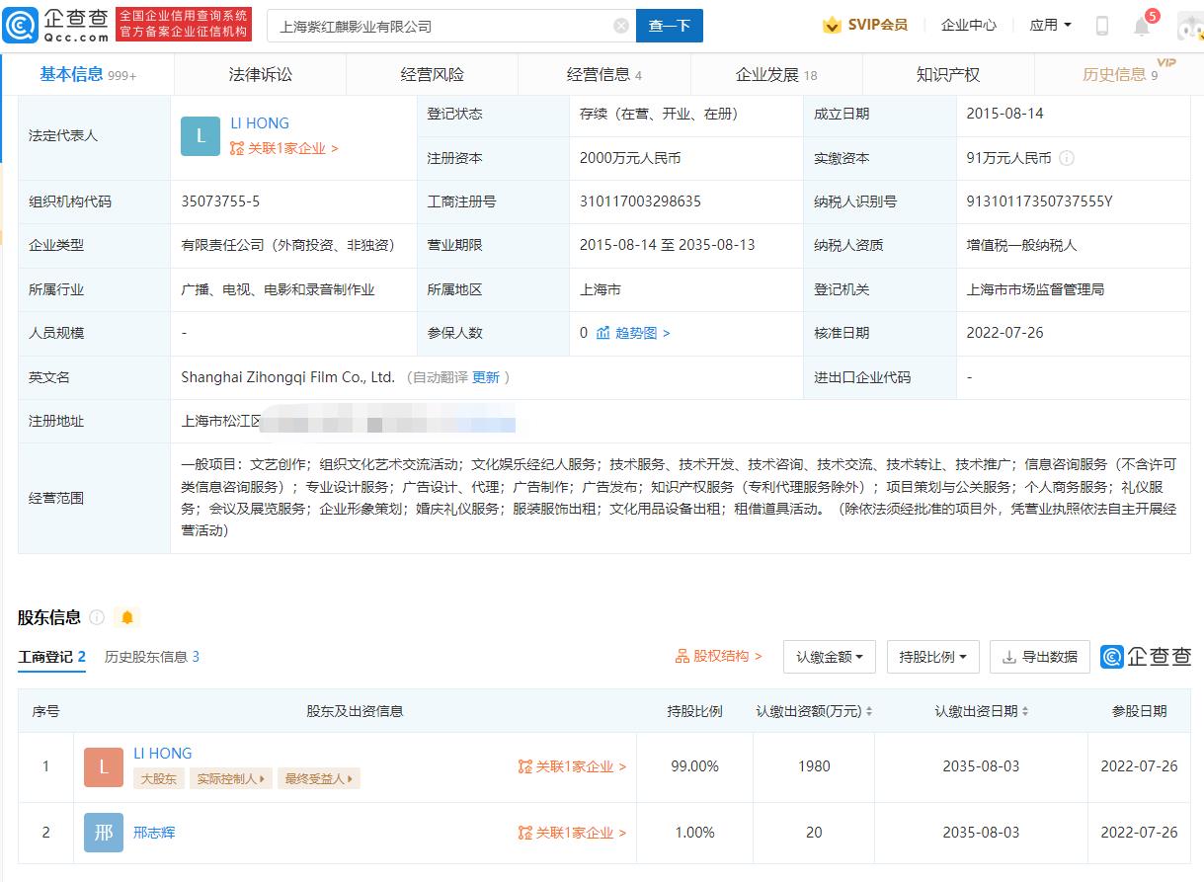Click the 大股东 tag under LI HONG
Screen dimensions: 1204x882
pos(158,778)
